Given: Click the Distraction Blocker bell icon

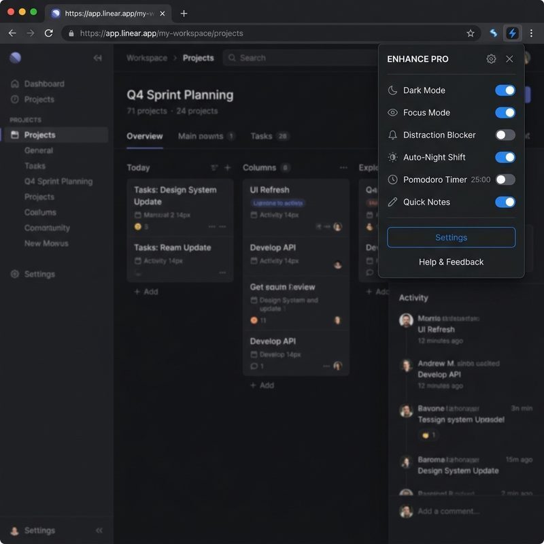Looking at the screenshot, I should point(392,135).
